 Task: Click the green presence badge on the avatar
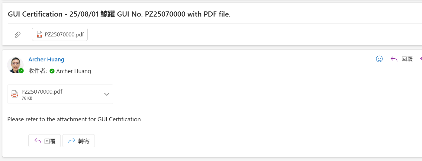coord(21,71)
